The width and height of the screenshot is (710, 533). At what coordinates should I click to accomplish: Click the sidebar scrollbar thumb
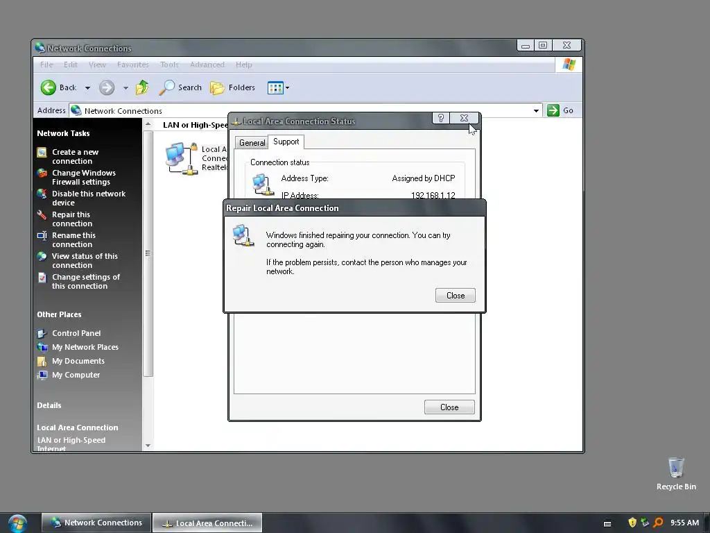[148, 253]
